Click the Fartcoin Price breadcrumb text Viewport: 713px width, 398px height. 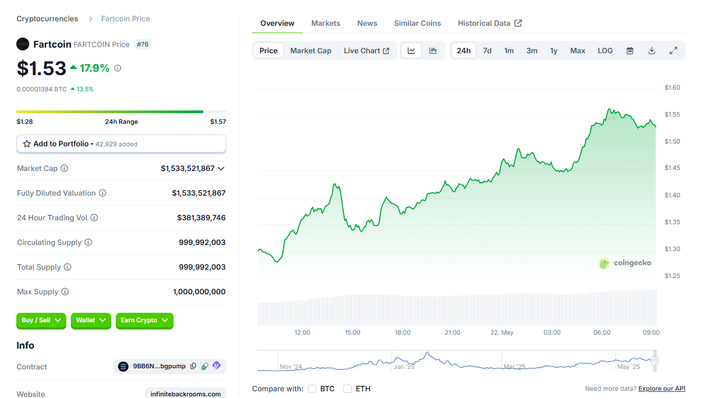tap(125, 18)
